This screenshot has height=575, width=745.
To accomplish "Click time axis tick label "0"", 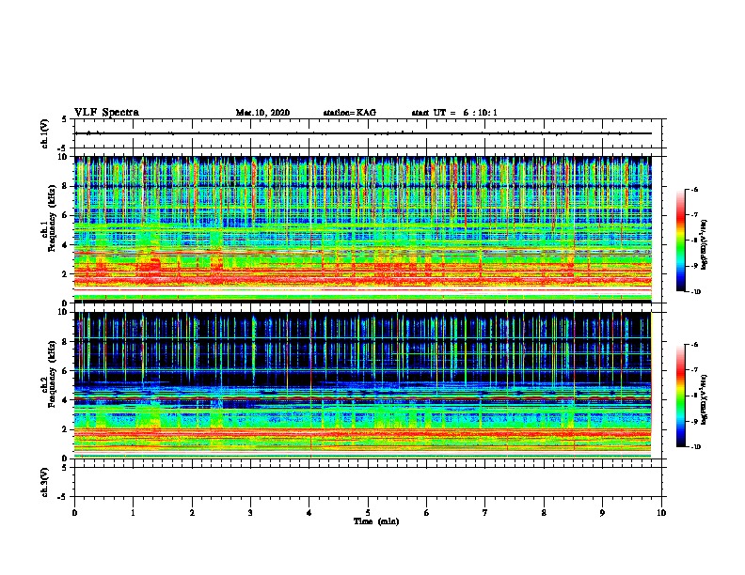I will [74, 513].
